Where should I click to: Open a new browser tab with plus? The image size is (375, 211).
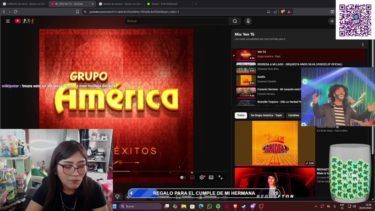[196, 4]
